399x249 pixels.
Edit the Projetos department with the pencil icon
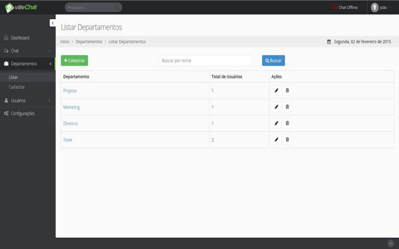[276, 90]
